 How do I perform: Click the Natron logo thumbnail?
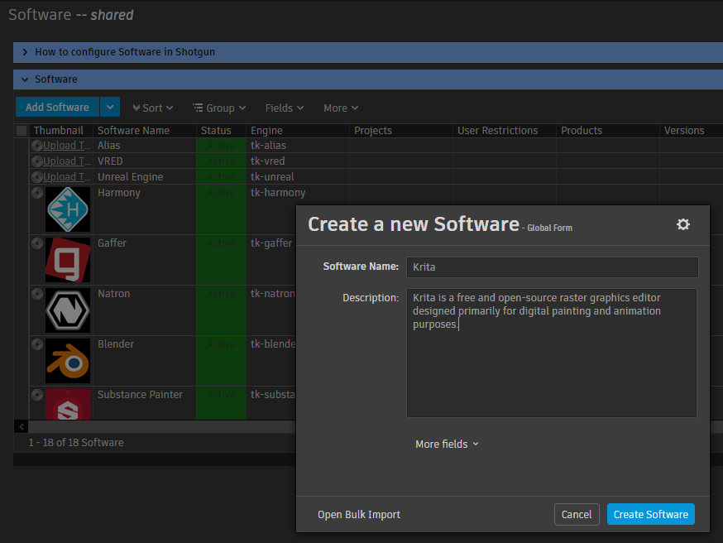tap(68, 310)
